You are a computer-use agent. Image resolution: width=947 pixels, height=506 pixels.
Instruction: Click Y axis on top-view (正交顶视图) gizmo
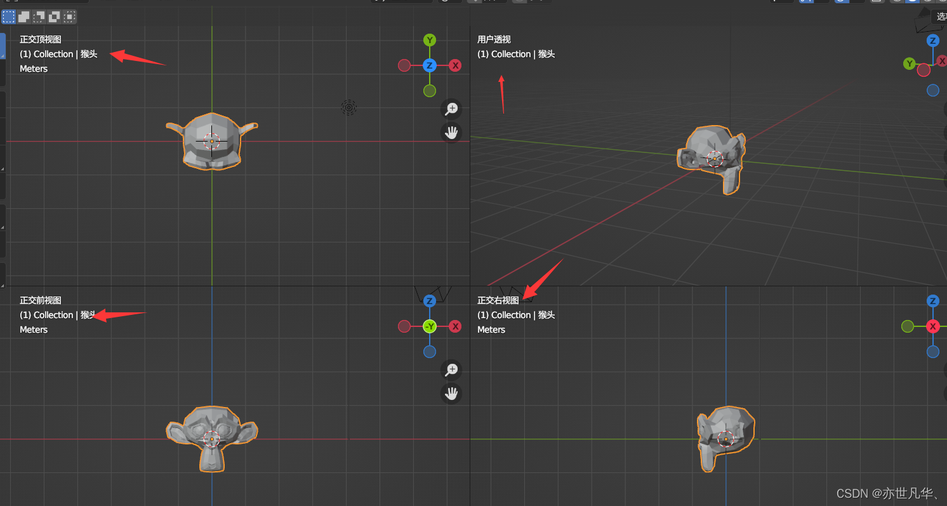[430, 40]
